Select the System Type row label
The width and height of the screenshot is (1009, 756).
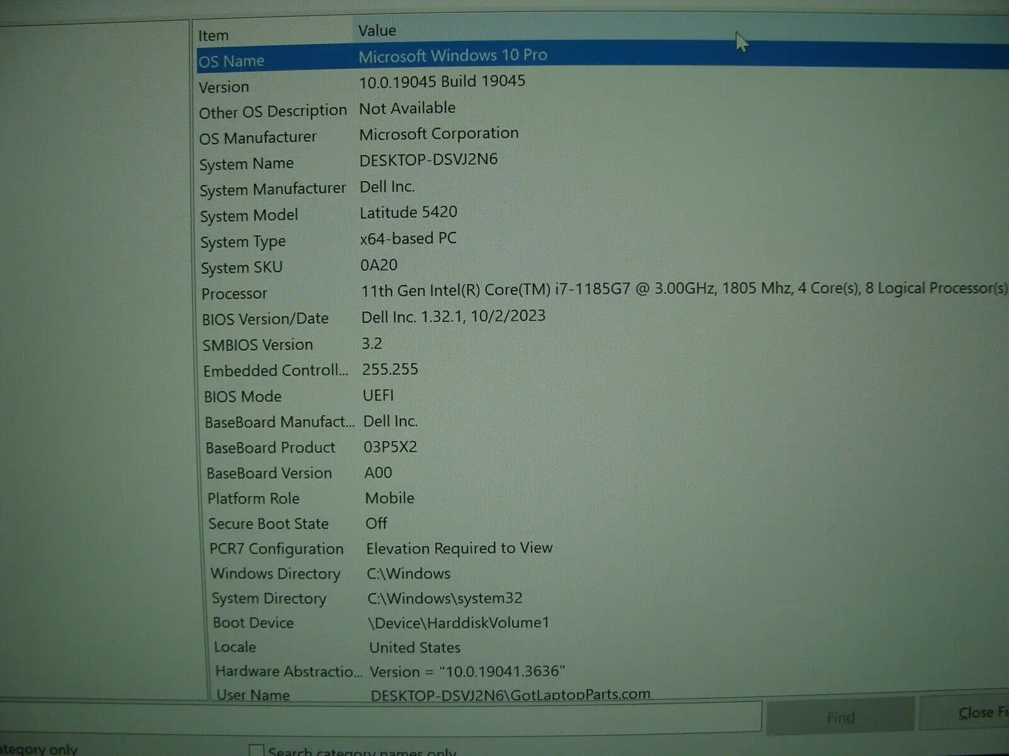pyautogui.click(x=243, y=242)
